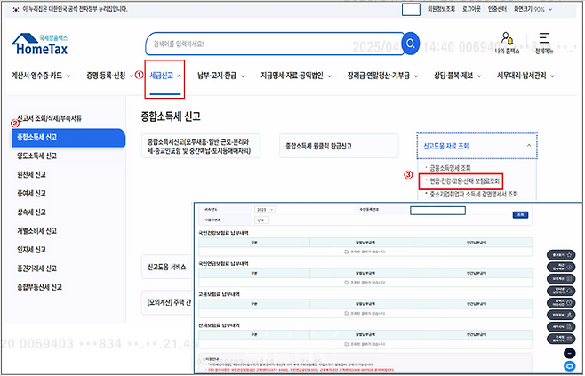Click the Korean flag icon at top left
The image size is (585, 376).
16,9
